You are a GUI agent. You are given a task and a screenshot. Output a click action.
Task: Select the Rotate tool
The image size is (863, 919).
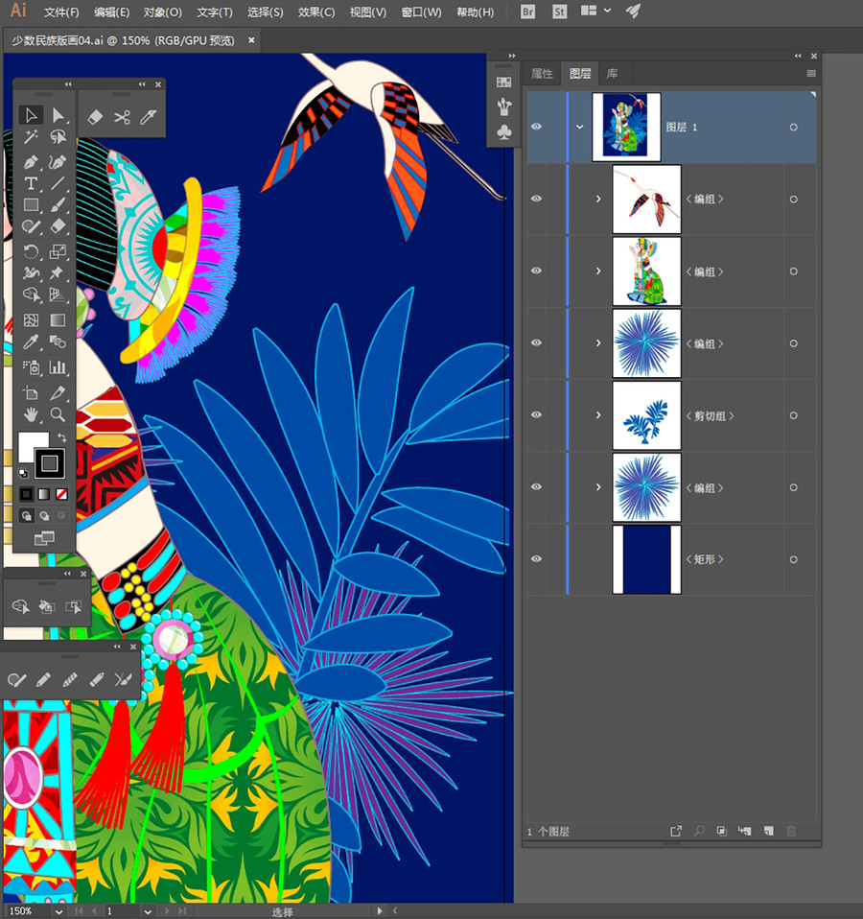[x=31, y=252]
